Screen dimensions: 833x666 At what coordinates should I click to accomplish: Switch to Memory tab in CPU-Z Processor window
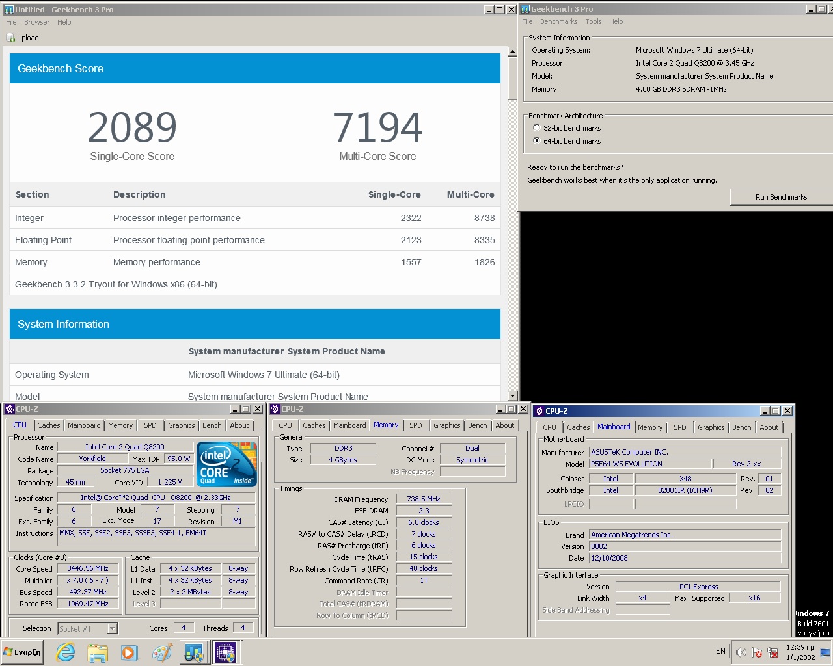(x=120, y=425)
